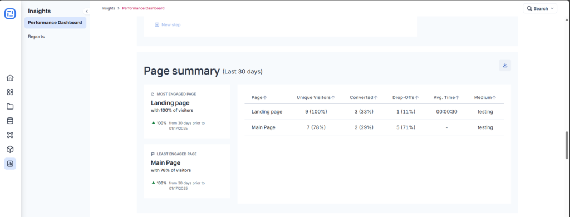The height and width of the screenshot is (217, 570).
Task: Open the Home icon in left rail
Action: pyautogui.click(x=10, y=78)
